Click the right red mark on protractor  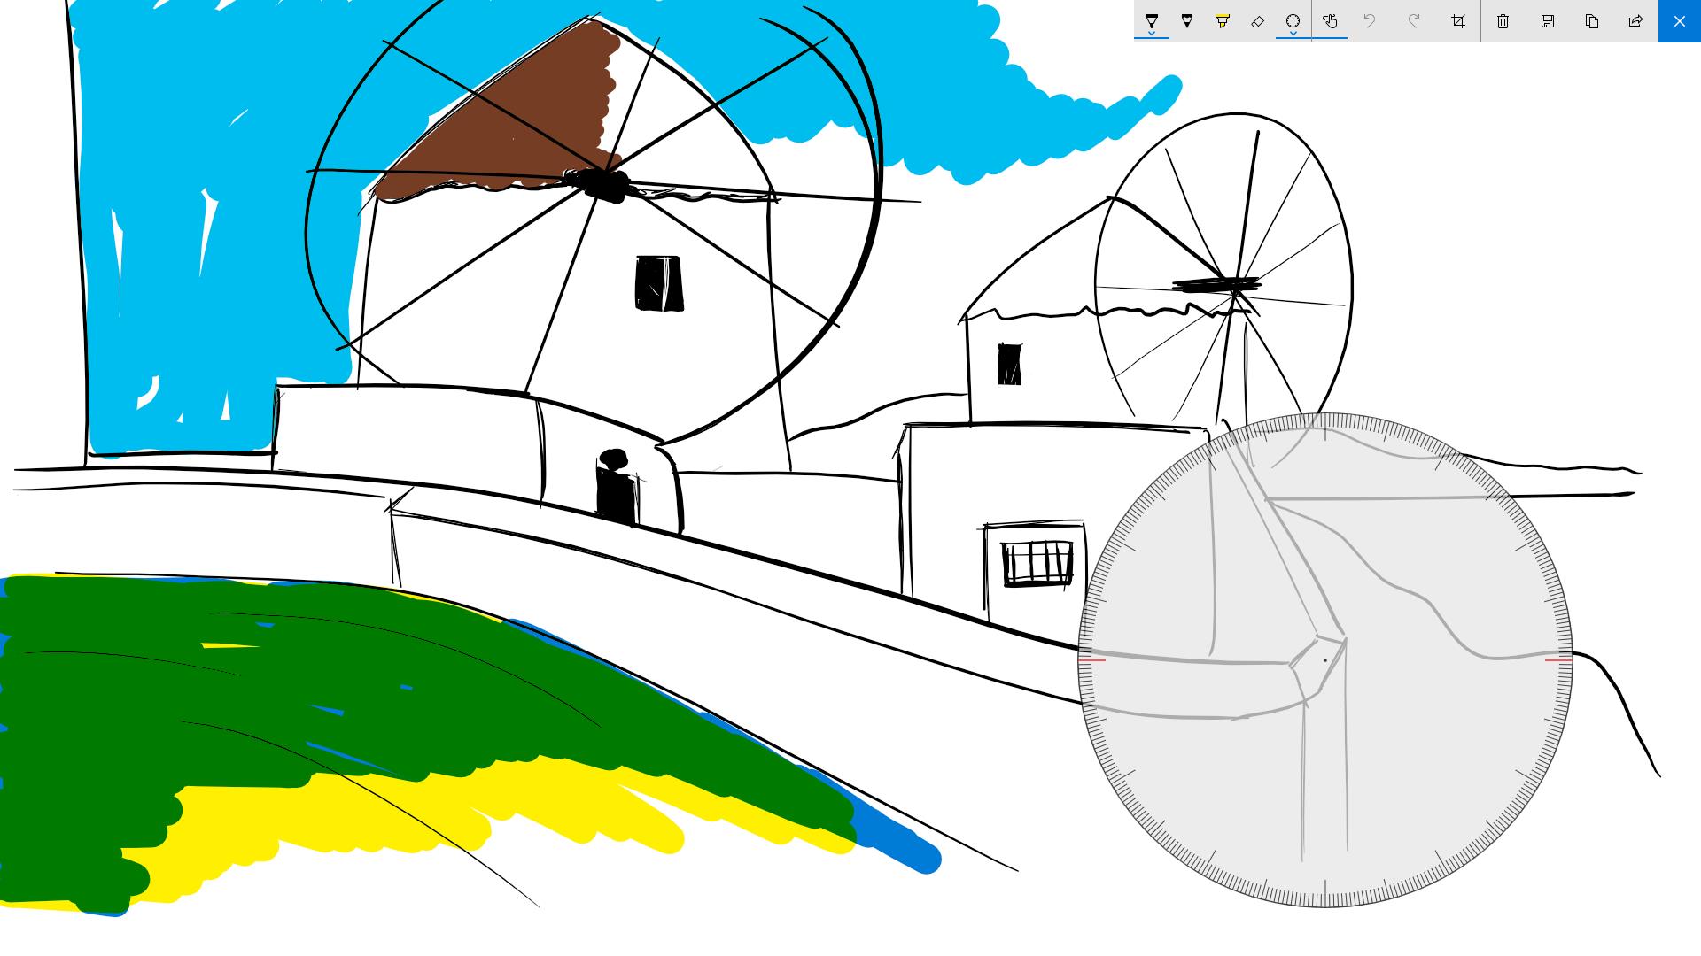1558,660
